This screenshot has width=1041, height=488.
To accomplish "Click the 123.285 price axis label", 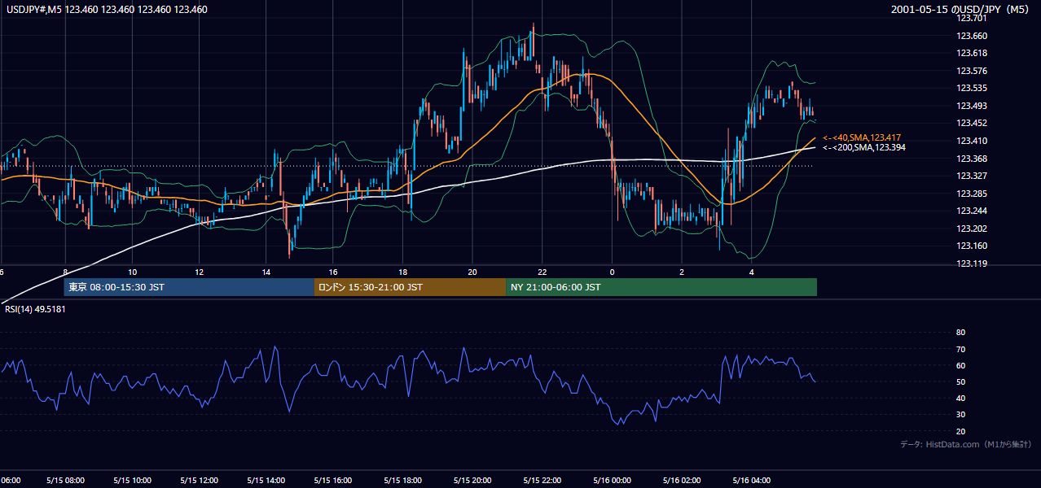I will tap(972, 194).
